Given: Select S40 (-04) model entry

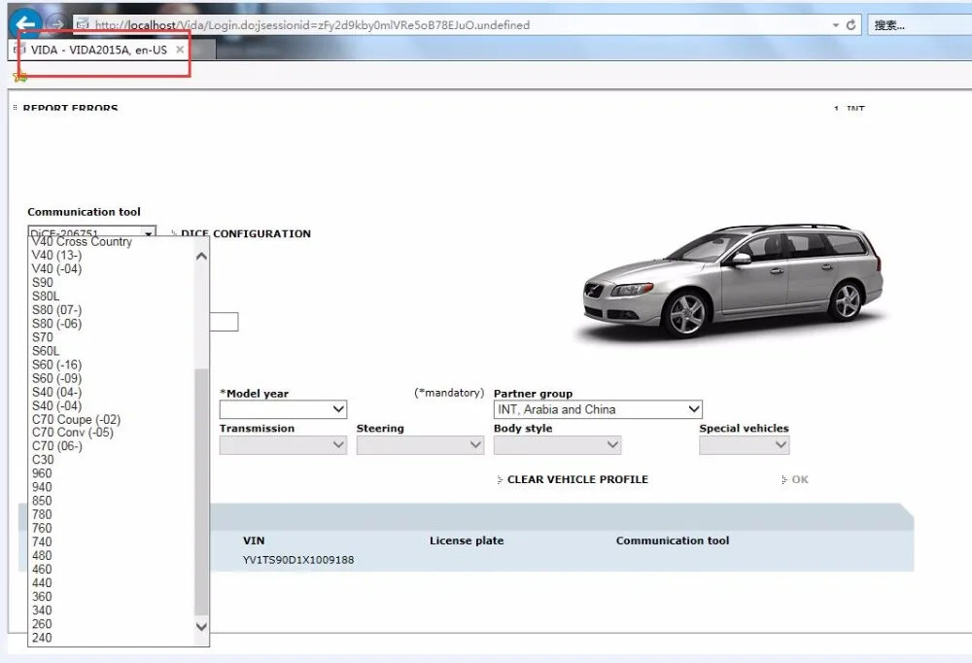Looking at the screenshot, I should point(57,405).
